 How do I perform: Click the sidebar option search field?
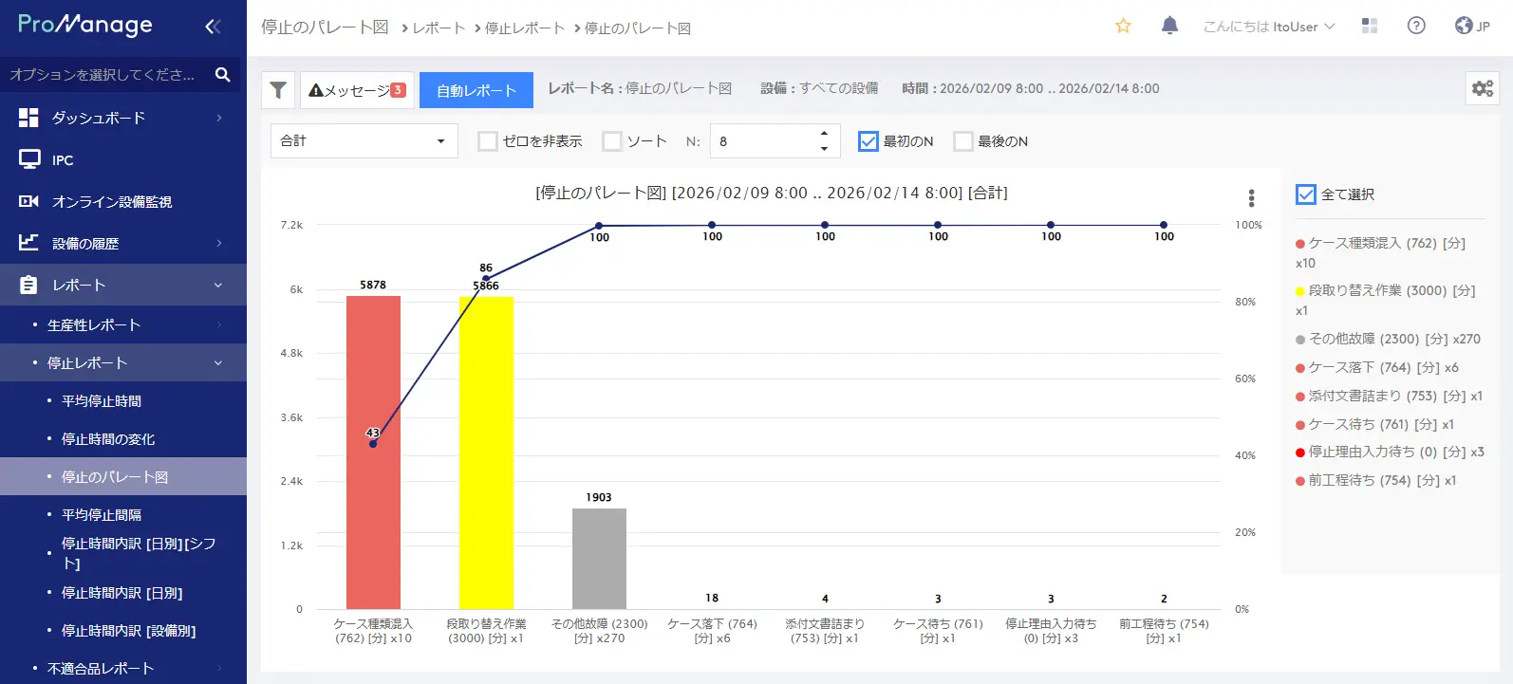tap(104, 74)
